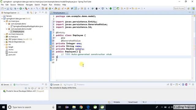Screen dimensions: 196x110
Task: Open Chrome from the Windows taskbar
Action: (81, 107)
